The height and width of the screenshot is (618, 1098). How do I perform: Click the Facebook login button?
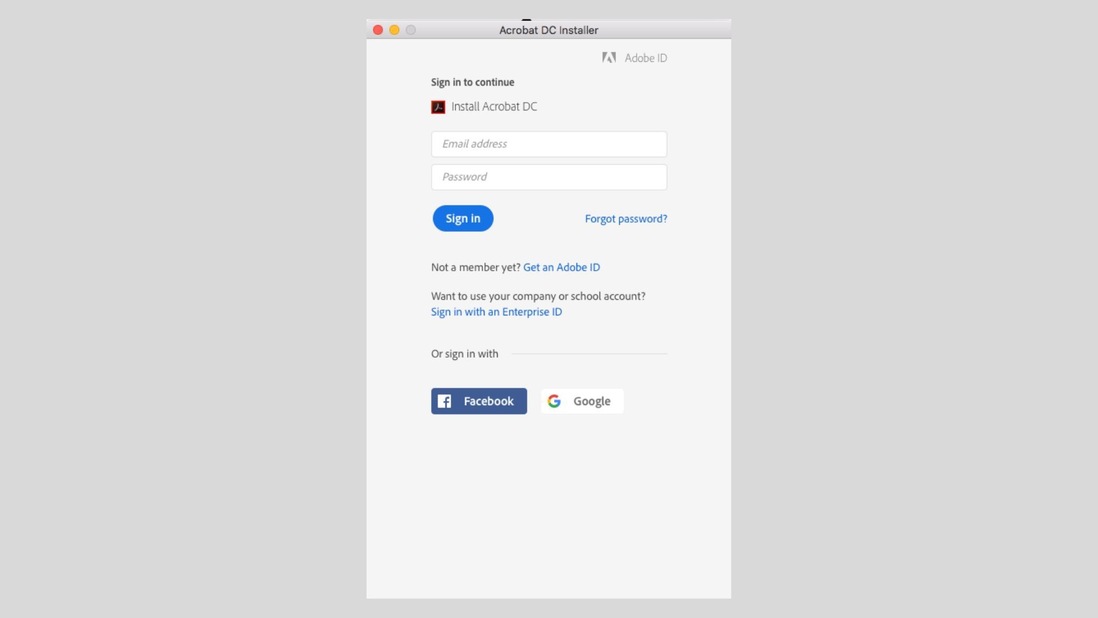tap(479, 401)
